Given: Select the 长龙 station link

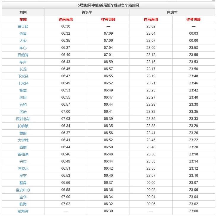Looking at the screenshot, I should (x=23, y=69).
